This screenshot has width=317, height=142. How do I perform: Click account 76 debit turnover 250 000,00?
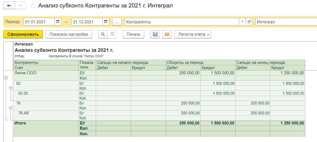(x=183, y=103)
